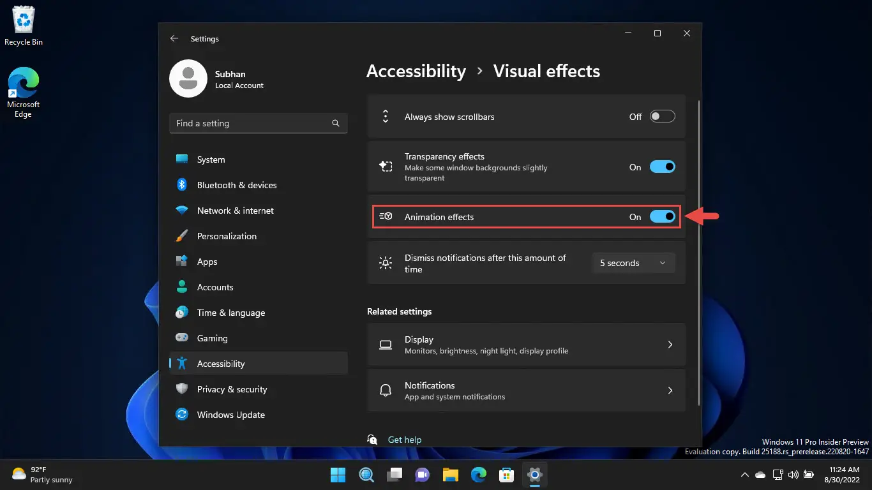Show hidden icons tray chevron

[744, 475]
